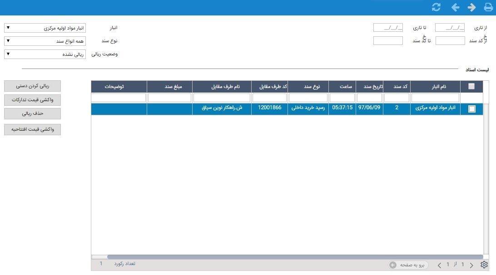This screenshot has width=496, height=275.
Task: Click the refresh icon in top bar
Action: point(436,7)
